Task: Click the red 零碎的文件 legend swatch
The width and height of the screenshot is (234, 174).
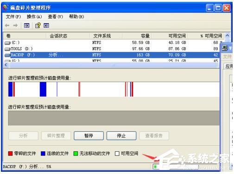Action: [x=10, y=154]
